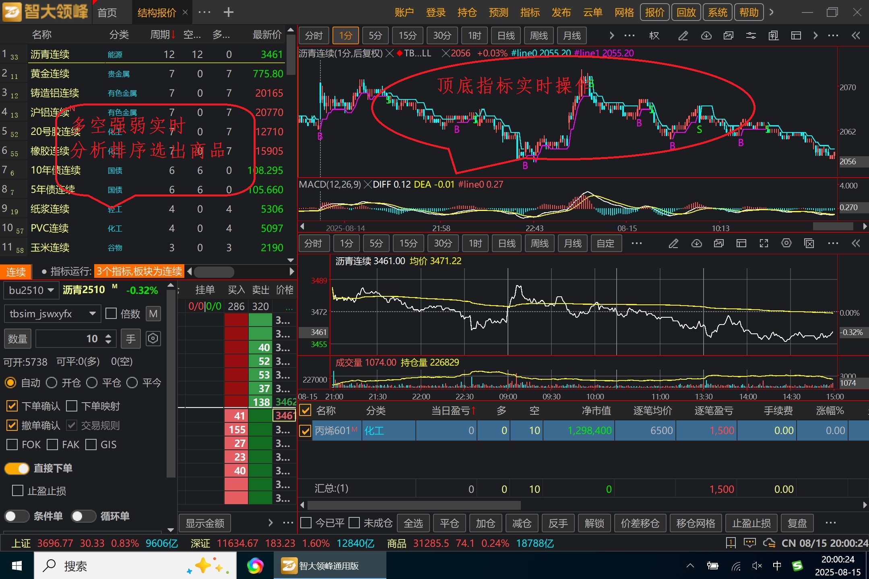Open the message chat icon in status bar

point(749,543)
